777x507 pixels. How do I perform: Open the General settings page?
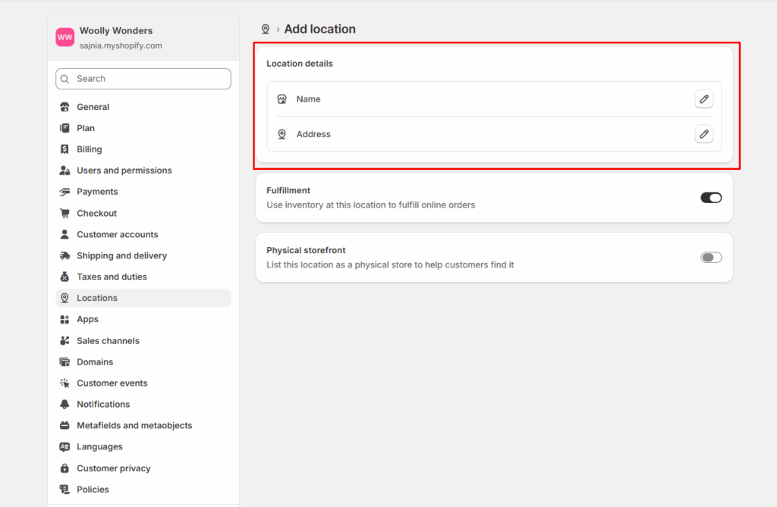click(93, 107)
